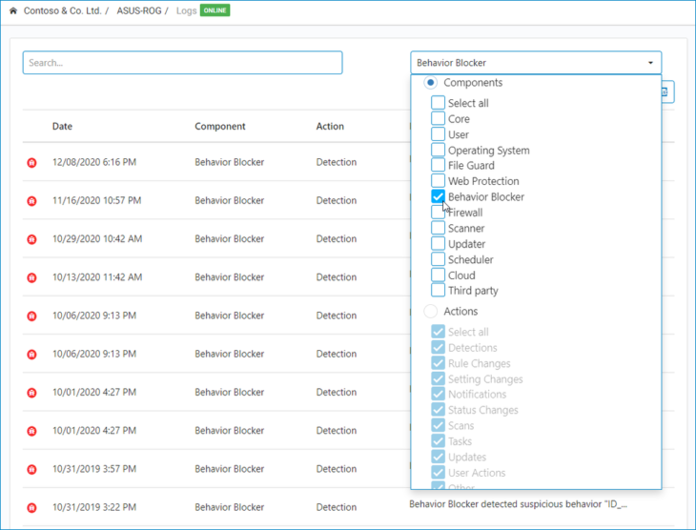Check the File Guard checkbox
Screen dimensions: 696x530
(x=439, y=165)
